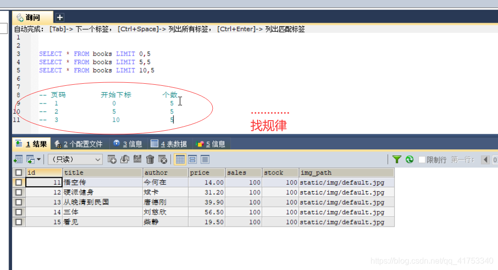Click the SQL line with LIMIT 10,5
The height and width of the screenshot is (270, 498).
coord(97,70)
